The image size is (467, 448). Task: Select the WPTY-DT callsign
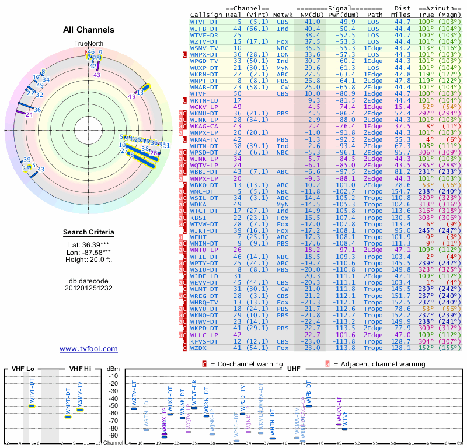(x=204, y=263)
